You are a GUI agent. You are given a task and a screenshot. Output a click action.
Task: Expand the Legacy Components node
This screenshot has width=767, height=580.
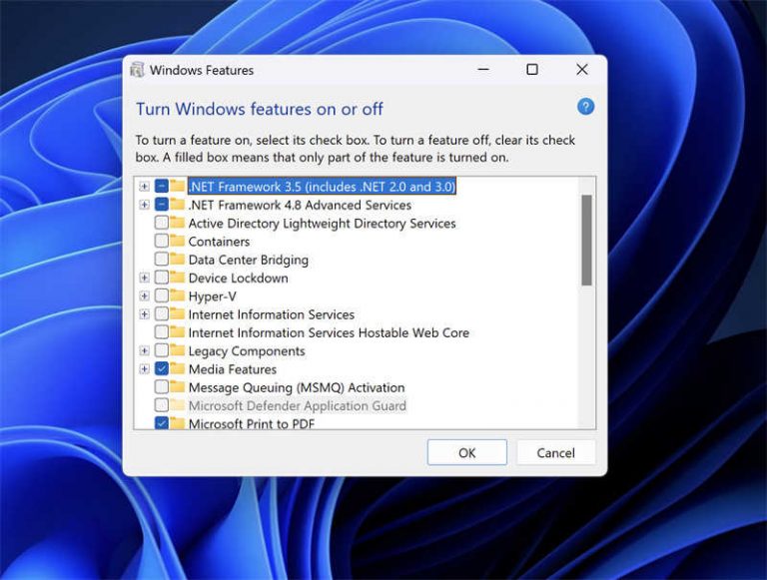tap(144, 350)
